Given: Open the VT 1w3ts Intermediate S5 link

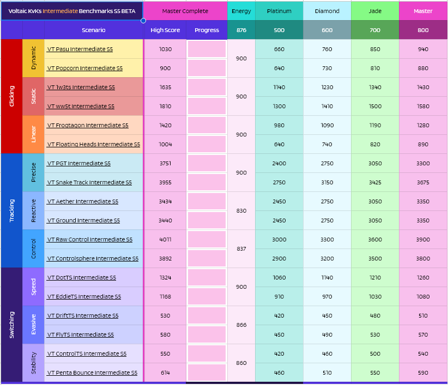Looking at the screenshot, I should pos(81,87).
